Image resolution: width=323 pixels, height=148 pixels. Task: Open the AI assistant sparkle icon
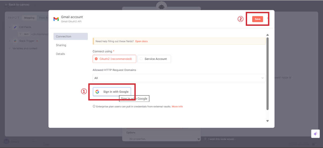coord(315,134)
